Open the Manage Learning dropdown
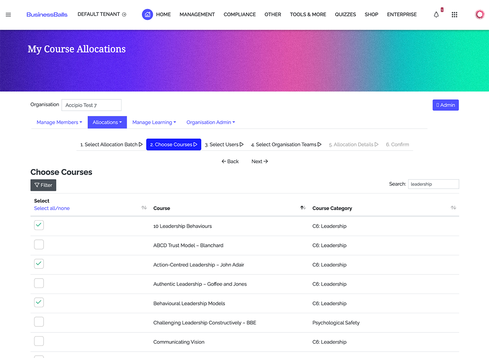The height and width of the screenshot is (358, 489). [x=154, y=122]
